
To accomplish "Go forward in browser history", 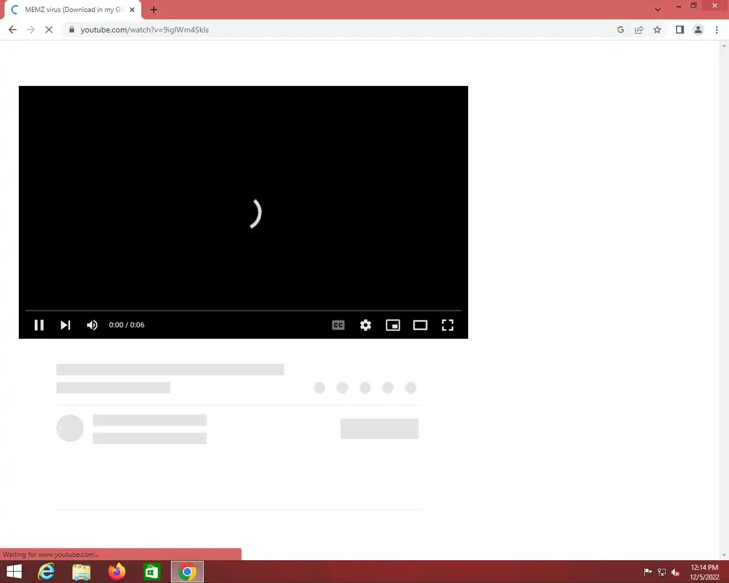I will 31,30.
